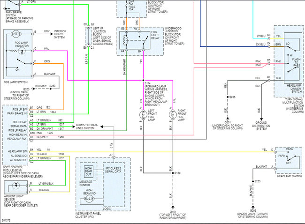The height and width of the screenshot is (224, 305).
Task: Select the Left I/P Junction Block label
Action: [x=103, y=36]
